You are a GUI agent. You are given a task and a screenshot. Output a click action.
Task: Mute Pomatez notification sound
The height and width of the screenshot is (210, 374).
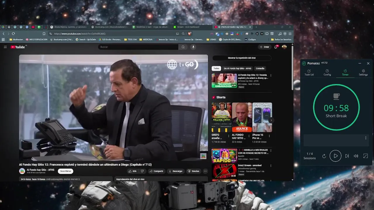tap(356, 156)
